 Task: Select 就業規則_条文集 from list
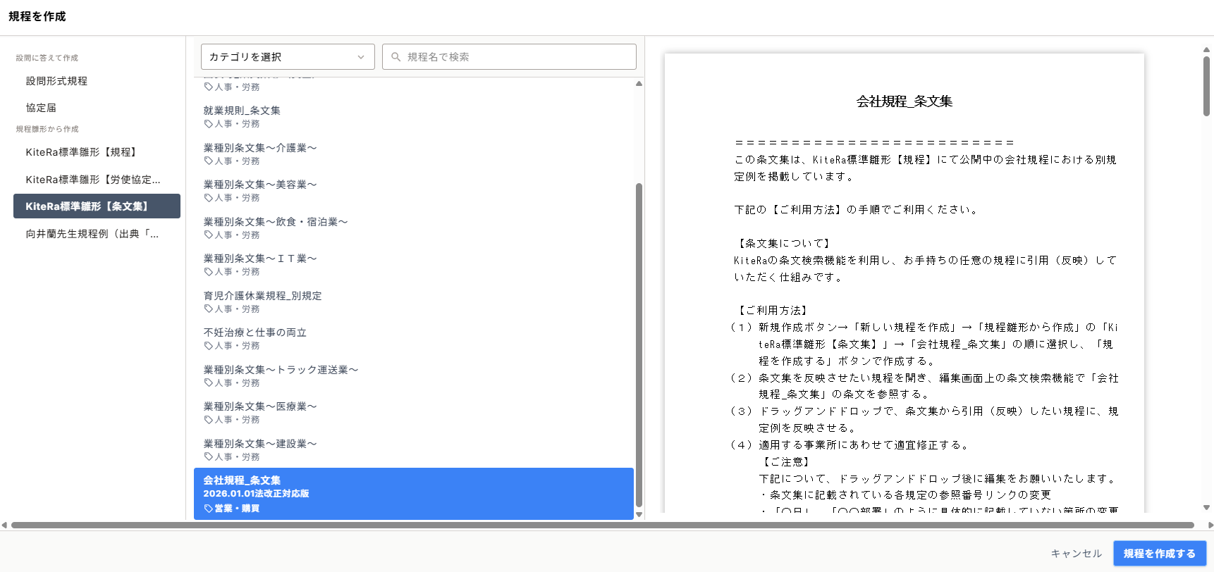pyautogui.click(x=414, y=117)
